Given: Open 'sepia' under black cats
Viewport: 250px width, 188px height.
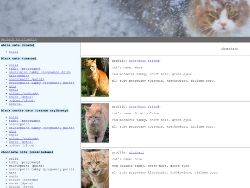Looking at the screenshot, I should (13, 90).
